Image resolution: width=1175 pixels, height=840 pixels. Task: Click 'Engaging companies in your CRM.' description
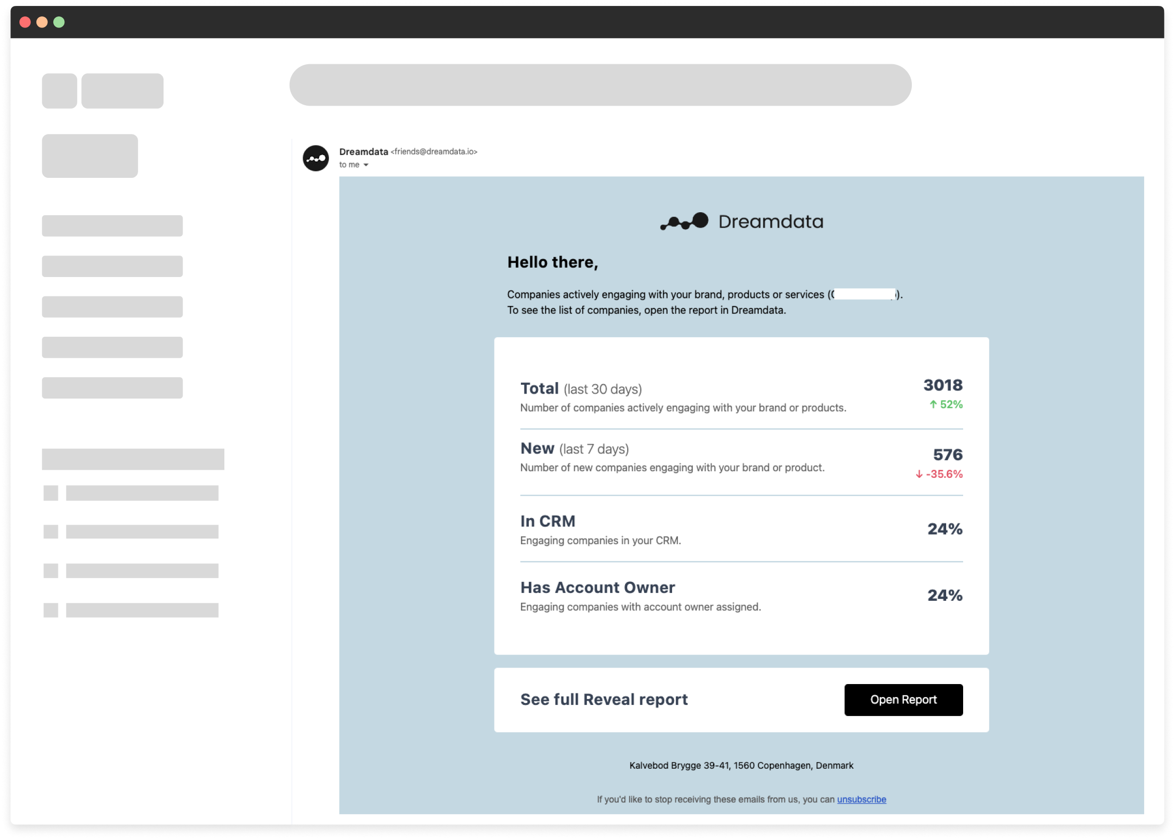tap(600, 541)
